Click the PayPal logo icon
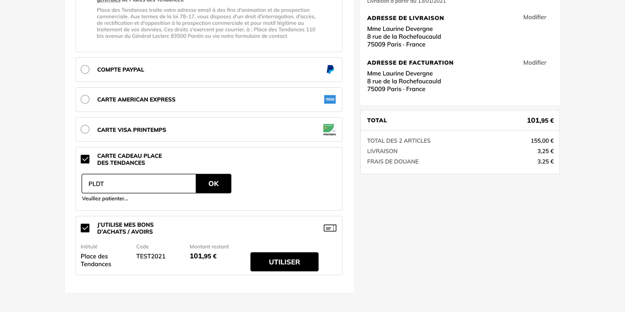The image size is (625, 312). coord(330,69)
